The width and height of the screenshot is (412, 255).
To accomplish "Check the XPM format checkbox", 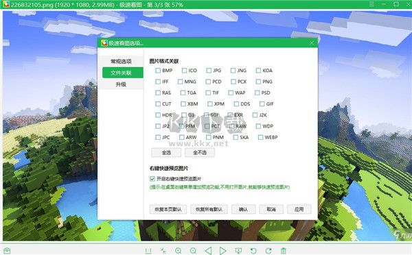I will pos(210,104).
